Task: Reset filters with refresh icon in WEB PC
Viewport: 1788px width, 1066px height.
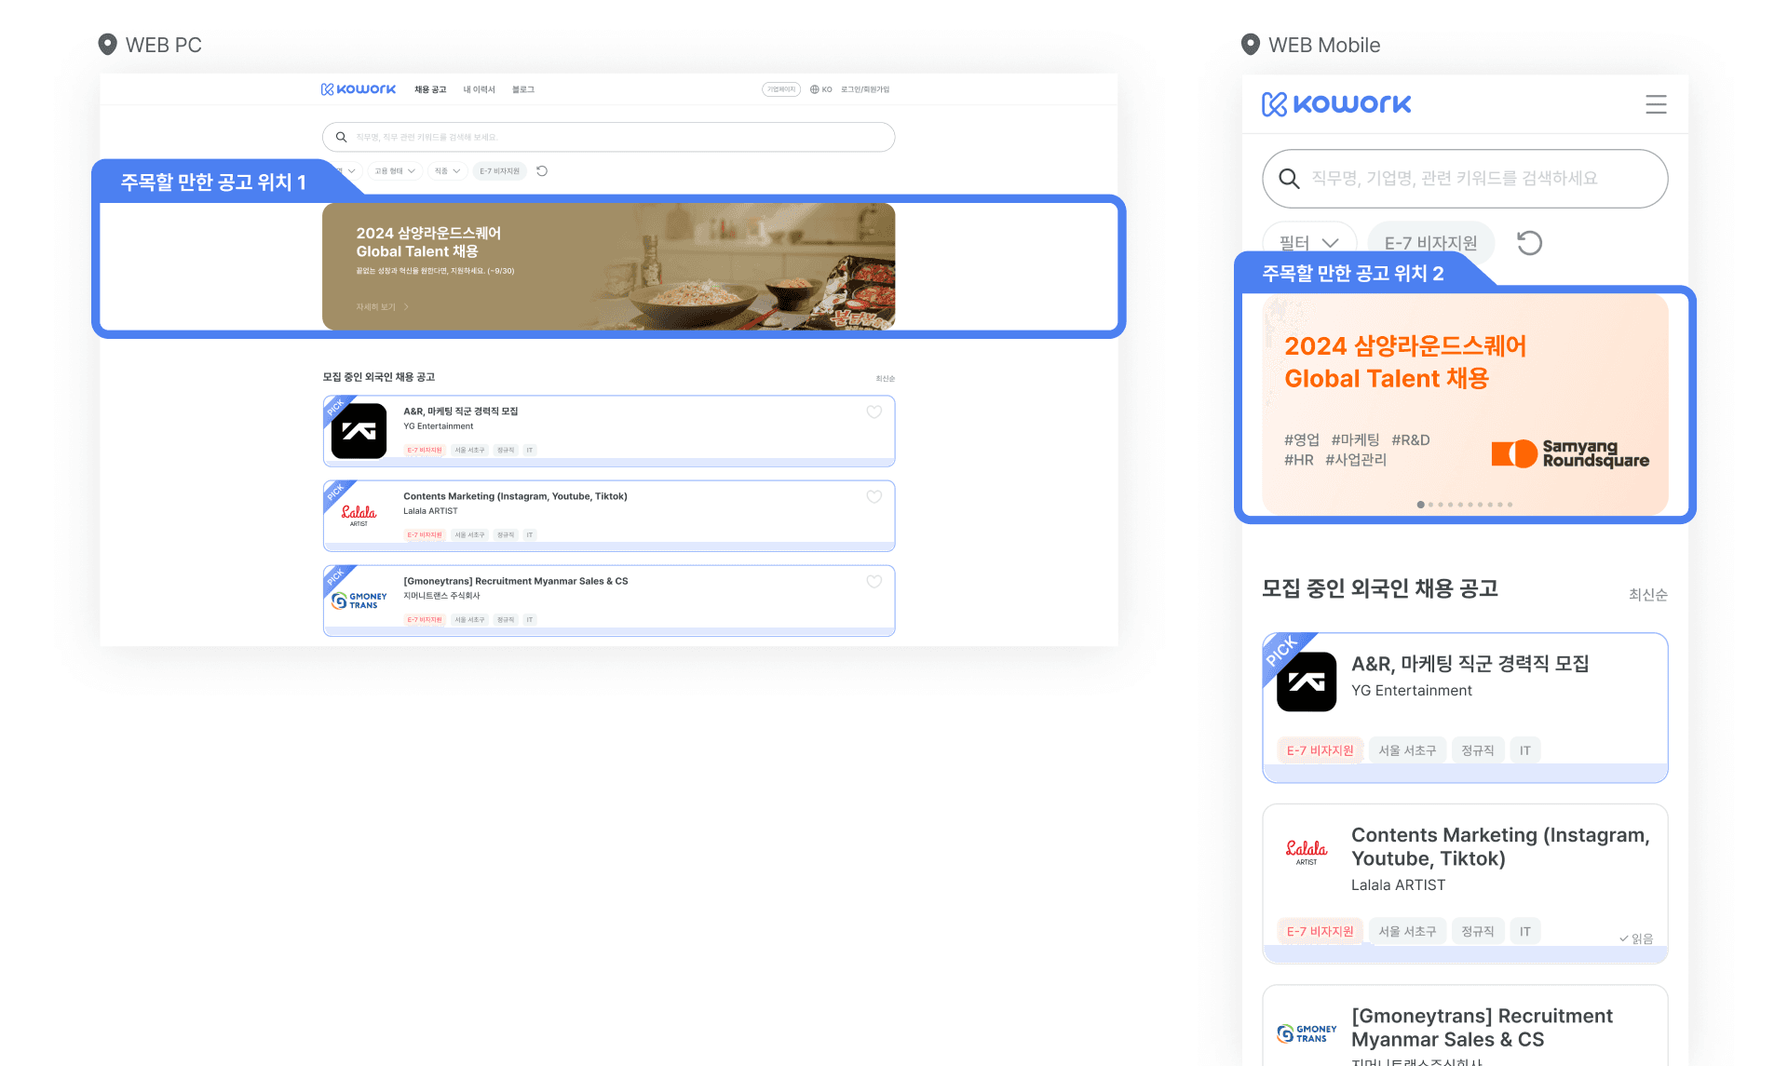Action: click(542, 171)
